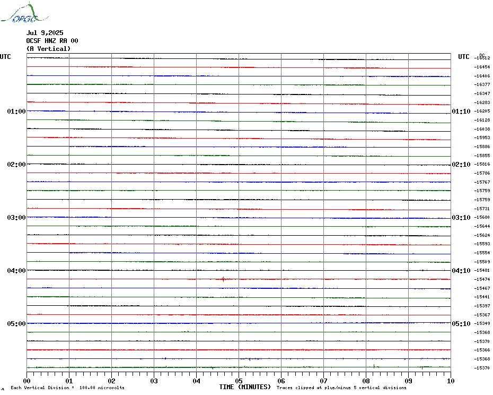
Task: Click the DC offset value '-15509'
Action: [482, 262]
